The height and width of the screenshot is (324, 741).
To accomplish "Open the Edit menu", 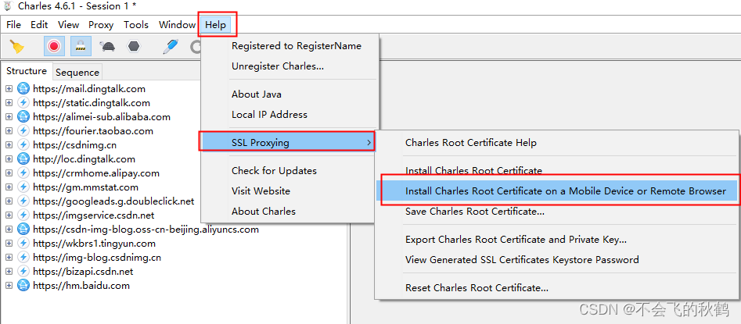I will 39,25.
